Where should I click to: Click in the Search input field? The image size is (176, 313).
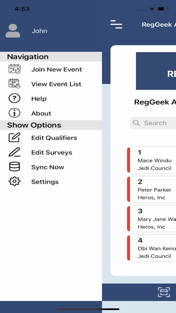pyautogui.click(x=153, y=123)
